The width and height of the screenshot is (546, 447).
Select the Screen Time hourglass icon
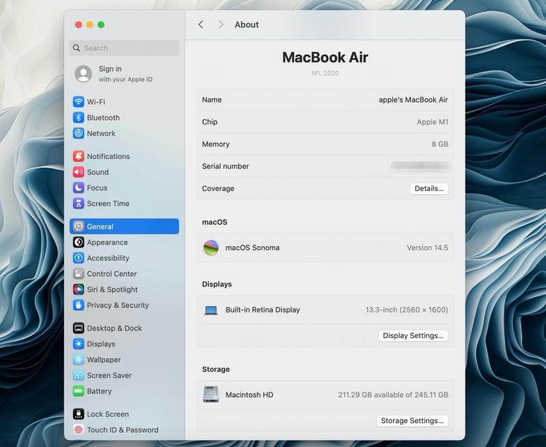point(78,203)
